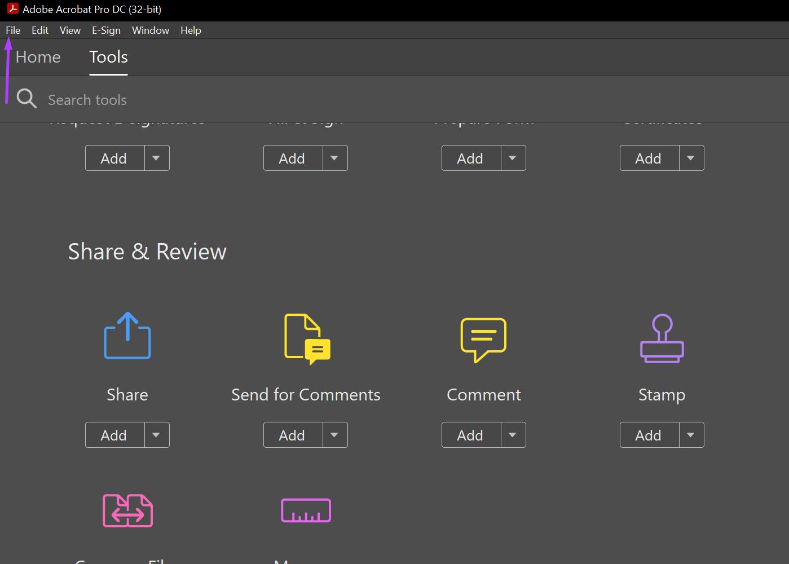Open the Compare Files tool icon

(127, 510)
